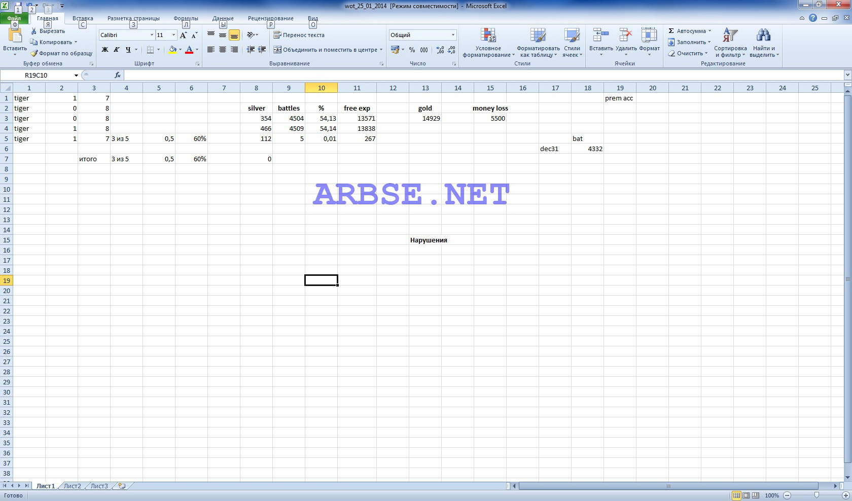Align text to bottom of cell
This screenshot has height=501, width=852.
coord(234,35)
